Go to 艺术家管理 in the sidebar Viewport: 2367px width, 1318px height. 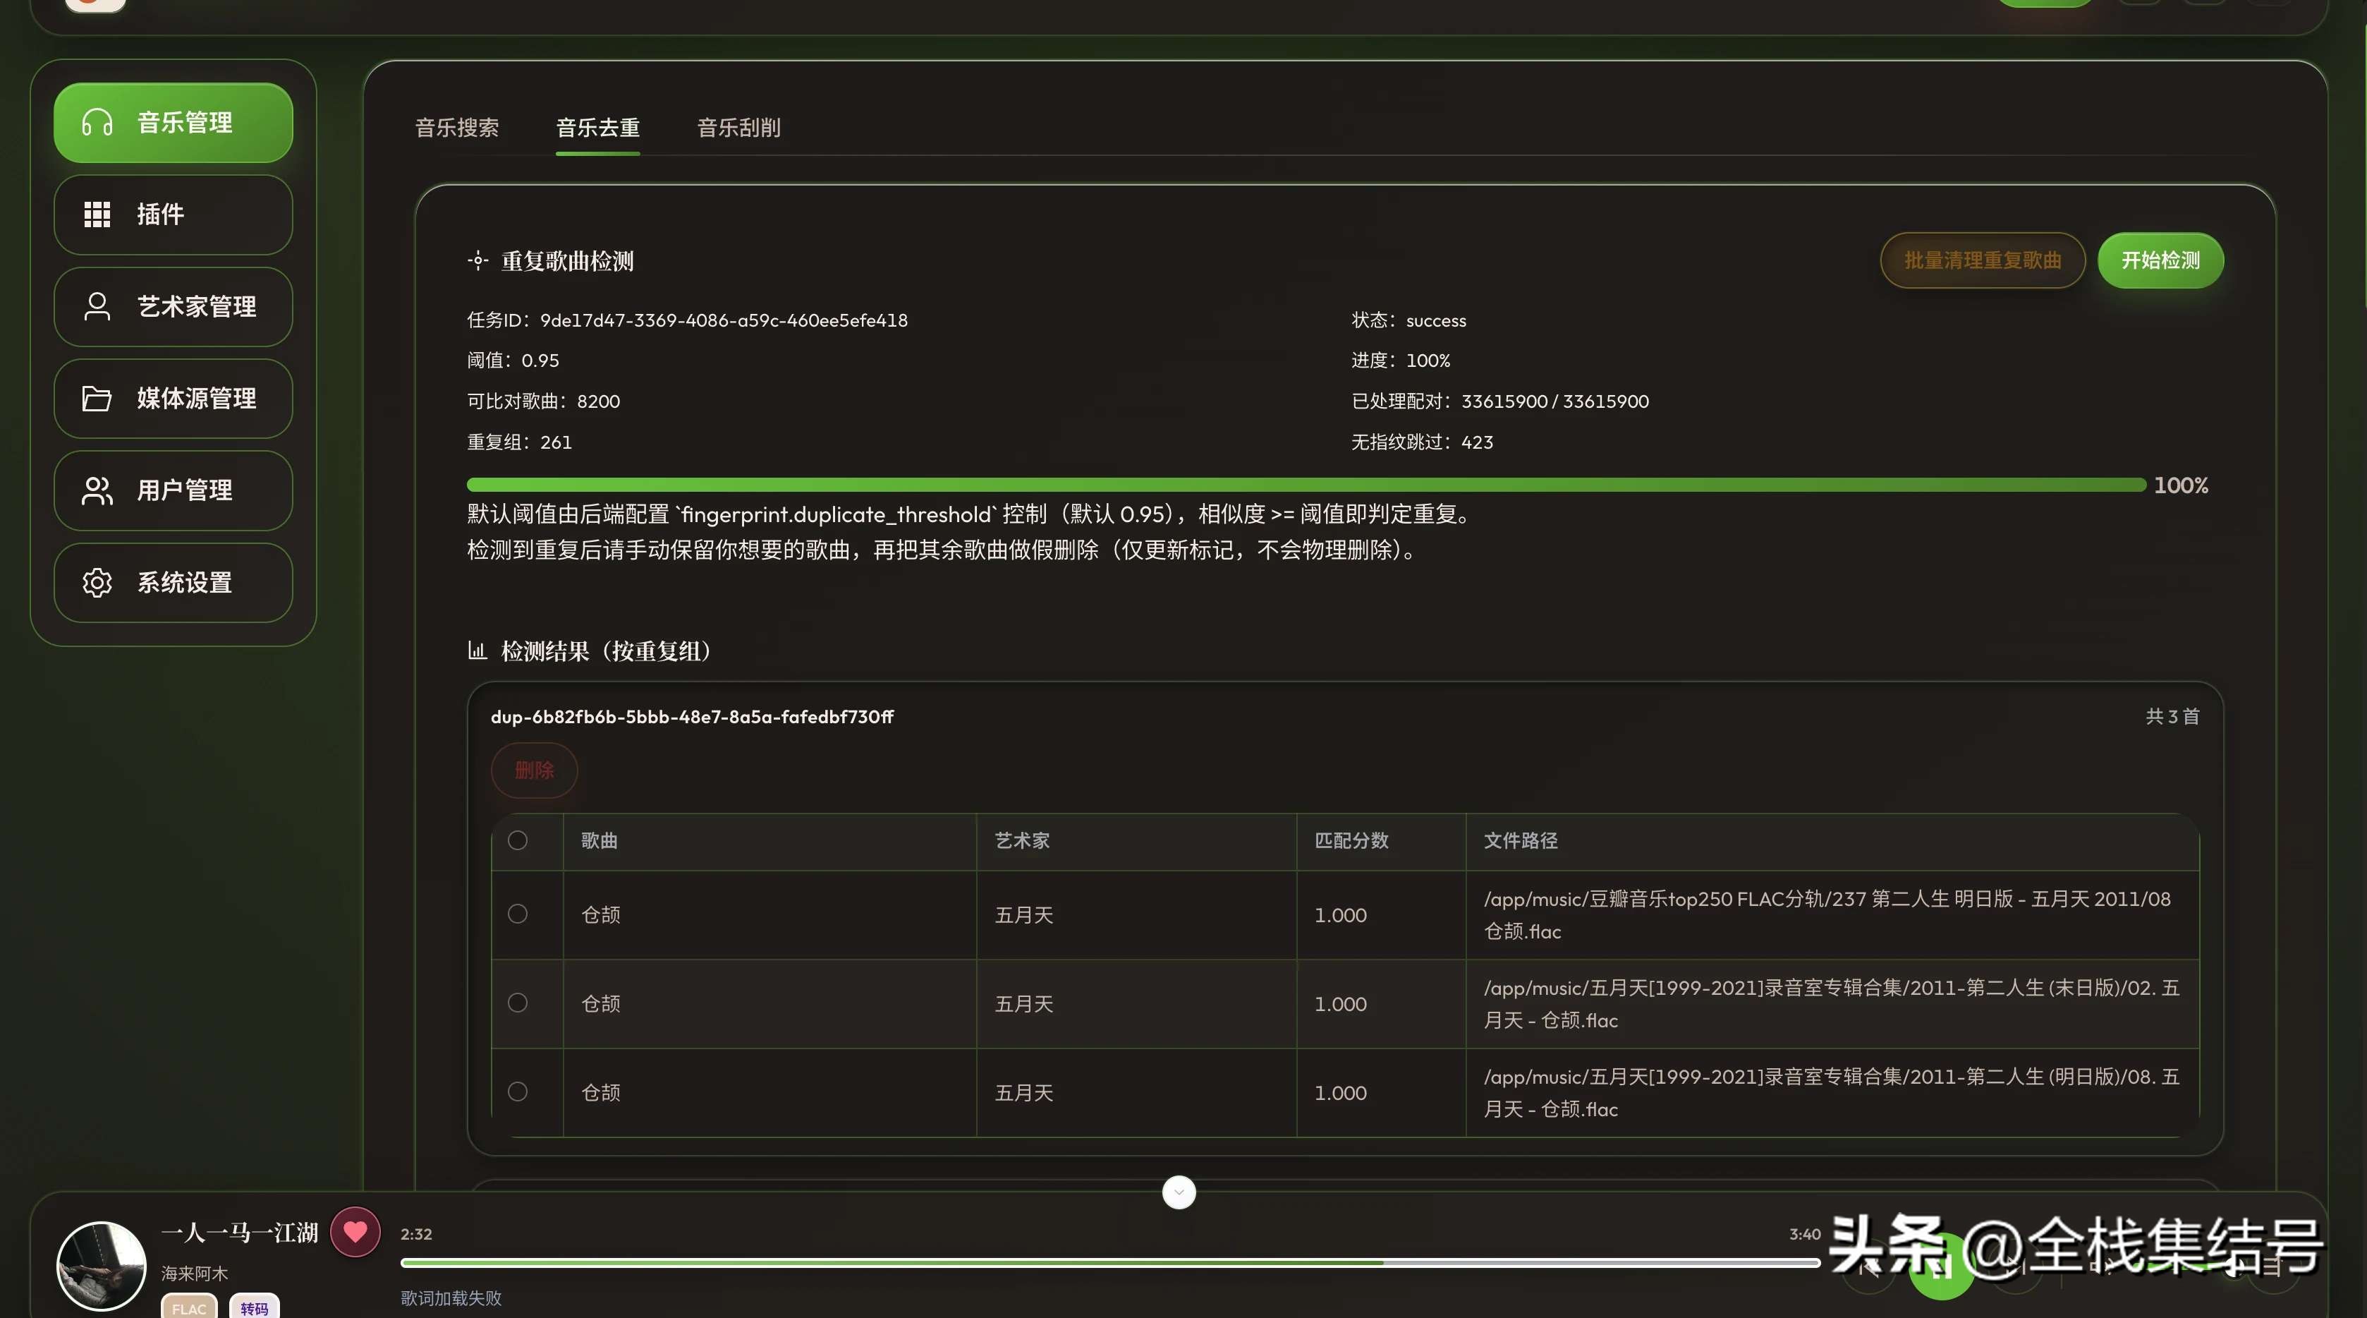[173, 306]
